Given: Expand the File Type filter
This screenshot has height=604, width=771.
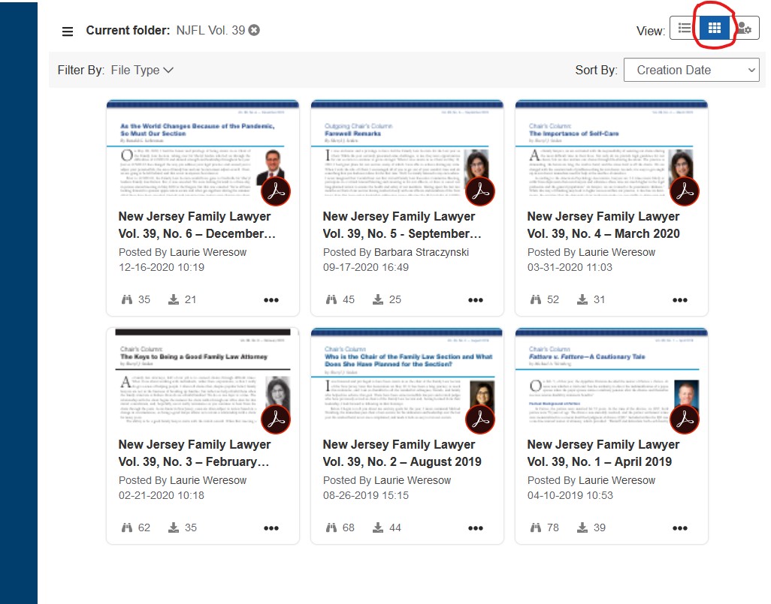Looking at the screenshot, I should click(142, 71).
